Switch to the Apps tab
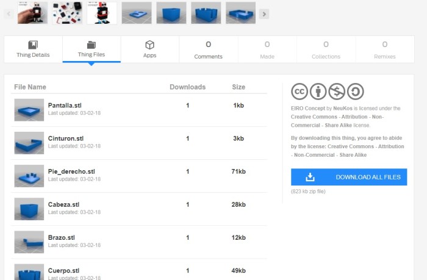Viewport: 427px width, 280px height. tap(149, 49)
